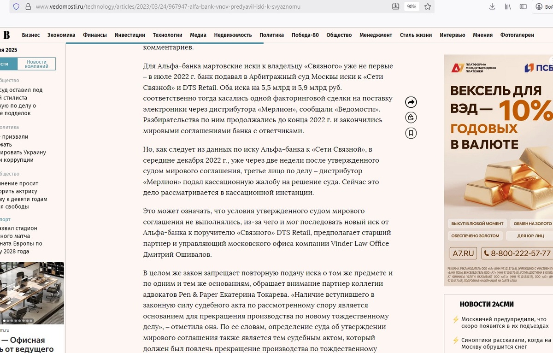
Task: Save the article with the bookmark icon
Action: [411, 133]
